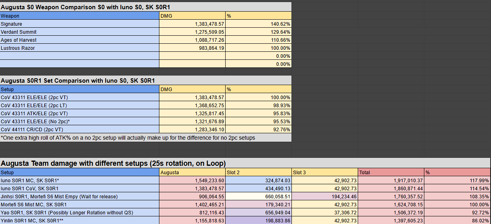The width and height of the screenshot is (491, 224).
Task: Click Slot 3 value 37,306.72
Action: coord(325,213)
